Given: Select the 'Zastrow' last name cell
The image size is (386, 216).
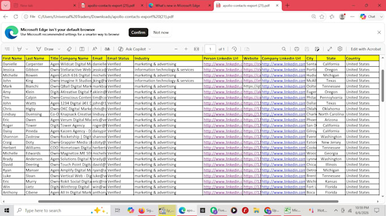Looking at the screenshot, I should [37, 137].
